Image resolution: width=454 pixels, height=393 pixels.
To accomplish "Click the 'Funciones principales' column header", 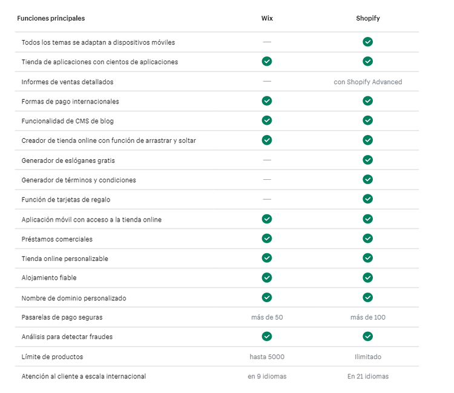I will [51, 18].
